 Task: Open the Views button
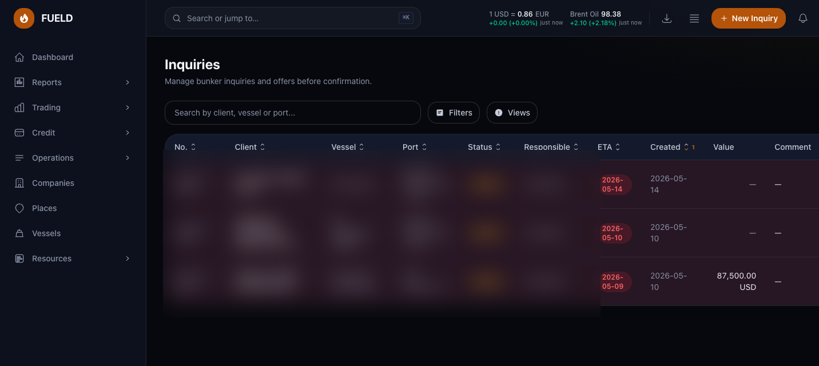pos(512,113)
